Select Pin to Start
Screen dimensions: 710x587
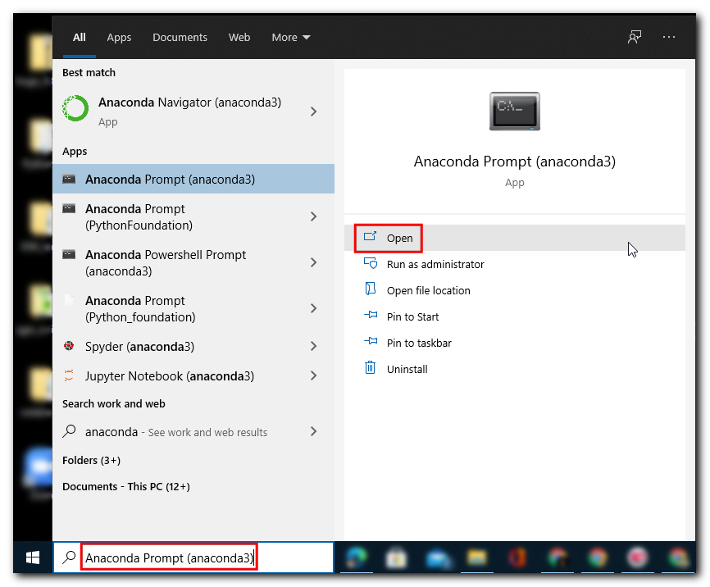tap(514, 316)
